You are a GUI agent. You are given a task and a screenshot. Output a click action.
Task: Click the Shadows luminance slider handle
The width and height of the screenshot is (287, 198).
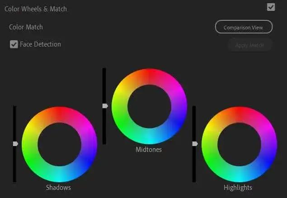[15, 144]
